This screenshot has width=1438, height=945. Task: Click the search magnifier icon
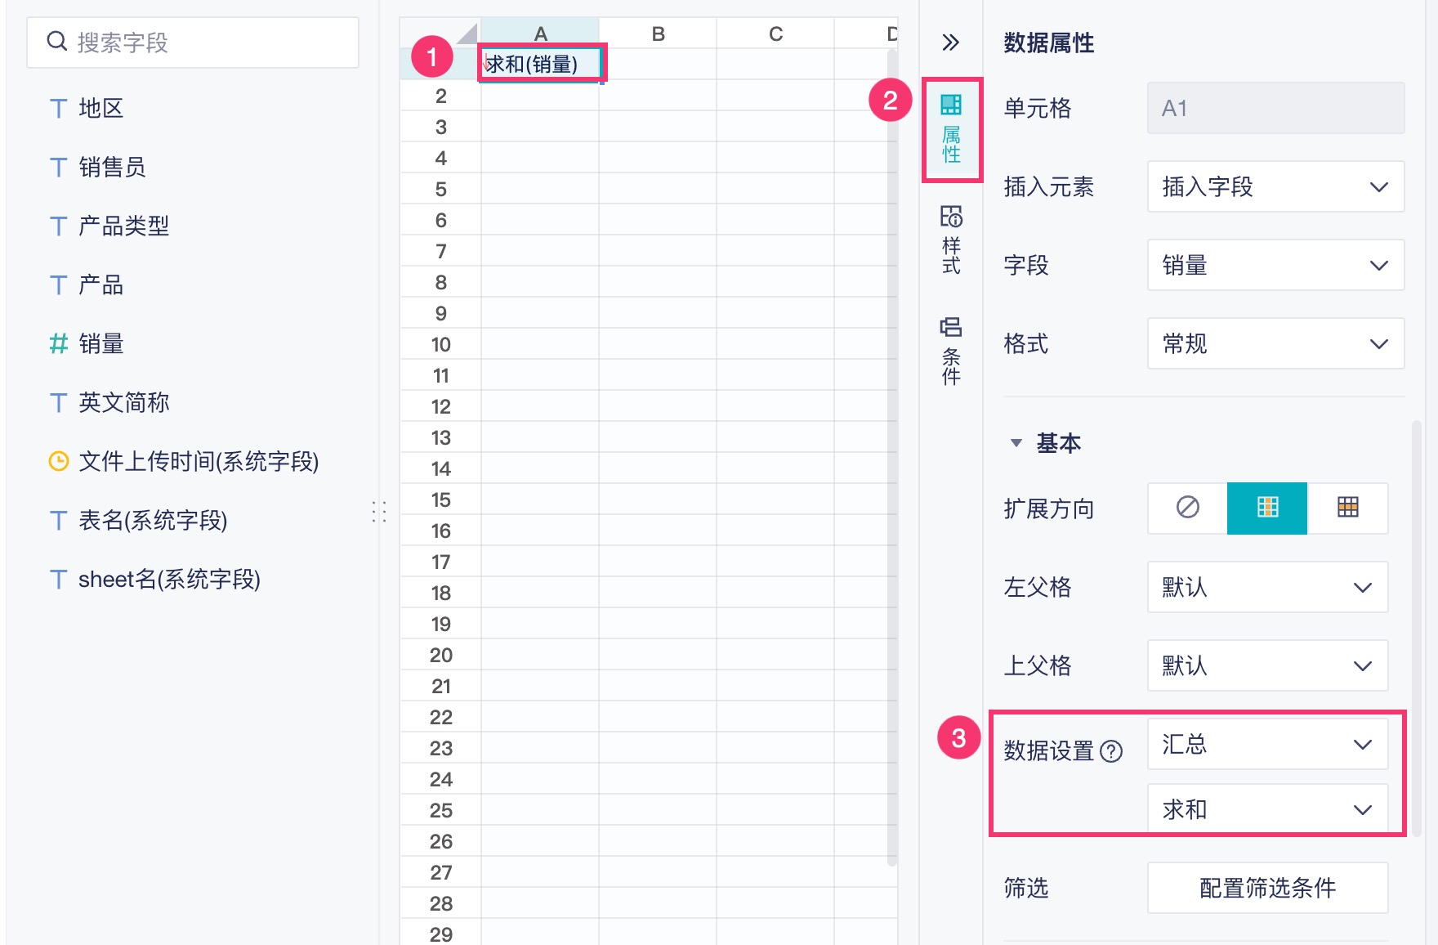[x=56, y=42]
